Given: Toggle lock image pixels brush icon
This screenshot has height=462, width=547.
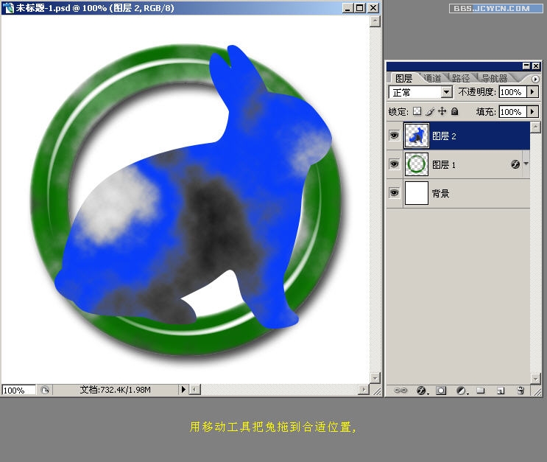Looking at the screenshot, I should click(430, 111).
